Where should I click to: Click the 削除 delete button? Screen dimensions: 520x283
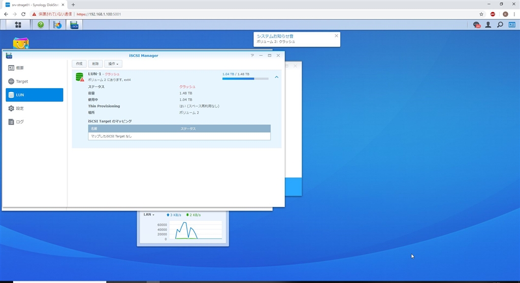pyautogui.click(x=95, y=64)
